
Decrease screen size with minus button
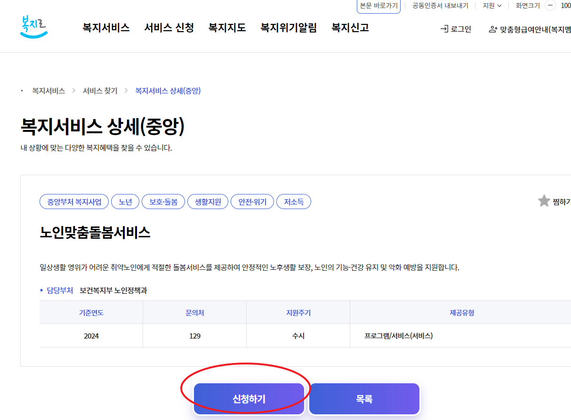(550, 6)
